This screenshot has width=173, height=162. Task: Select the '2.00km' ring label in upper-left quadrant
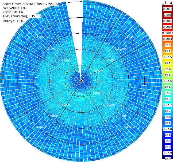(64, 60)
